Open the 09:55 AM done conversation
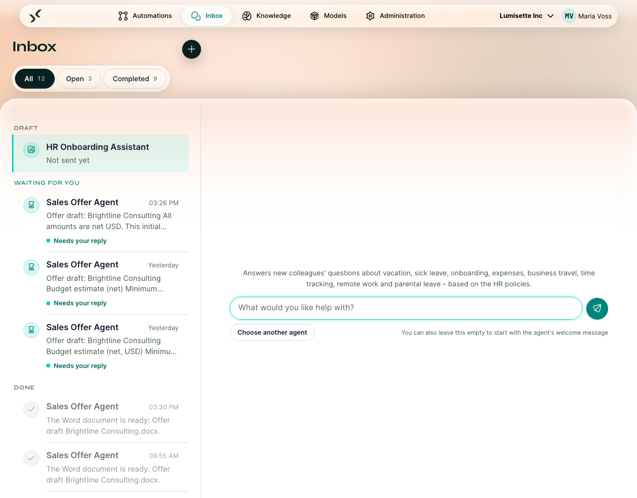Image resolution: width=637 pixels, height=498 pixels. pyautogui.click(x=101, y=467)
